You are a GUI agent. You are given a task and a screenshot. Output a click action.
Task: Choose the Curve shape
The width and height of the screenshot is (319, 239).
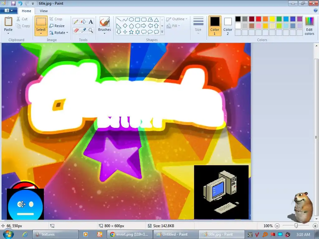(125, 20)
